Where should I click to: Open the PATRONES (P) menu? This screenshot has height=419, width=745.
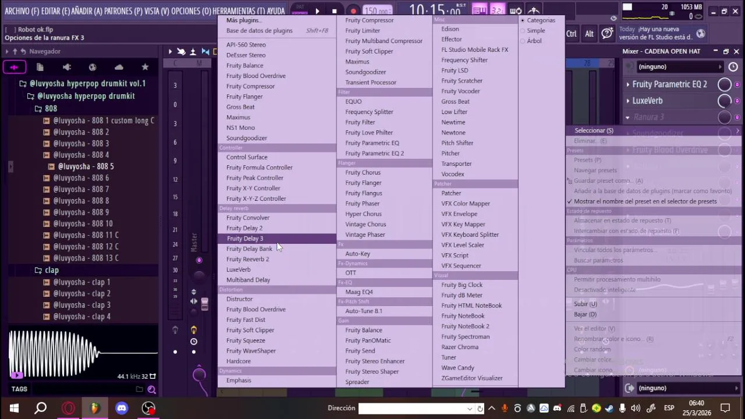pos(123,11)
